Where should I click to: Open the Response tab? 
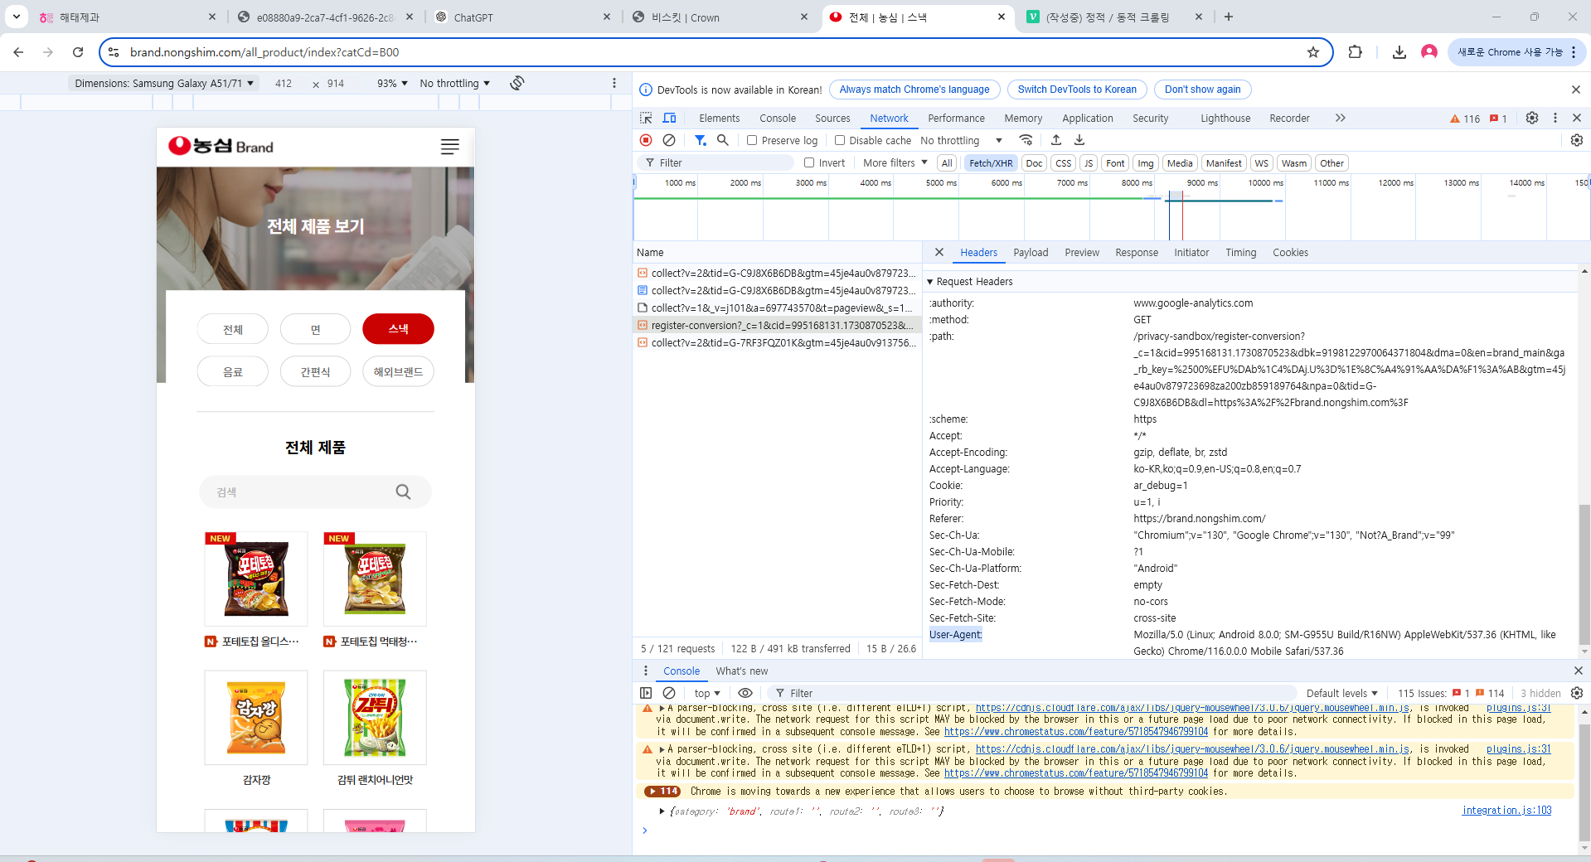pyautogui.click(x=1137, y=252)
